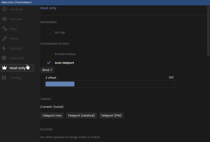210x142 pixels.
Task: Click the Paint brush icon
Action: pyautogui.click(x=4, y=38)
